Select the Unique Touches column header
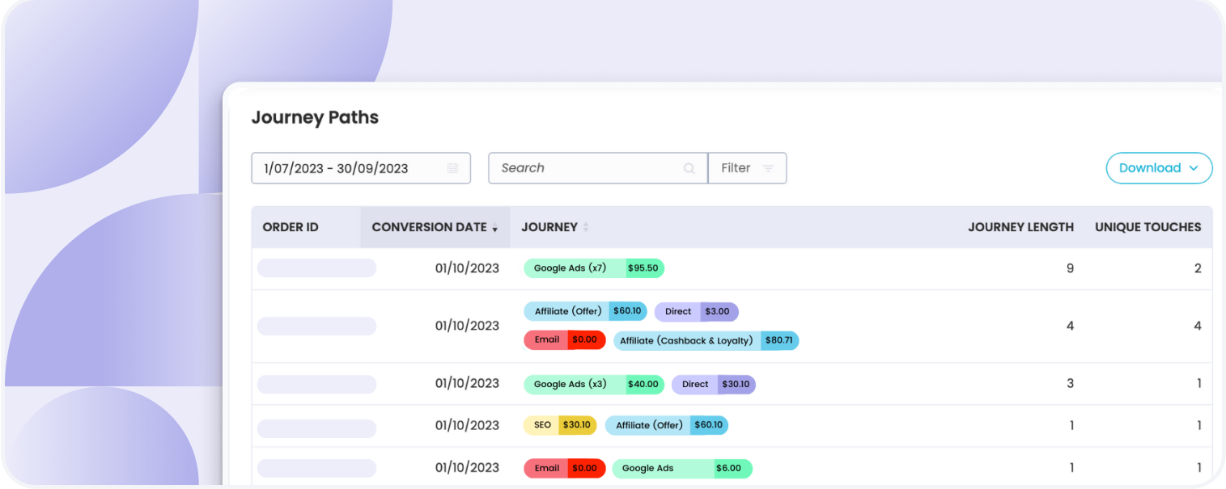1226x489 pixels. (1148, 227)
